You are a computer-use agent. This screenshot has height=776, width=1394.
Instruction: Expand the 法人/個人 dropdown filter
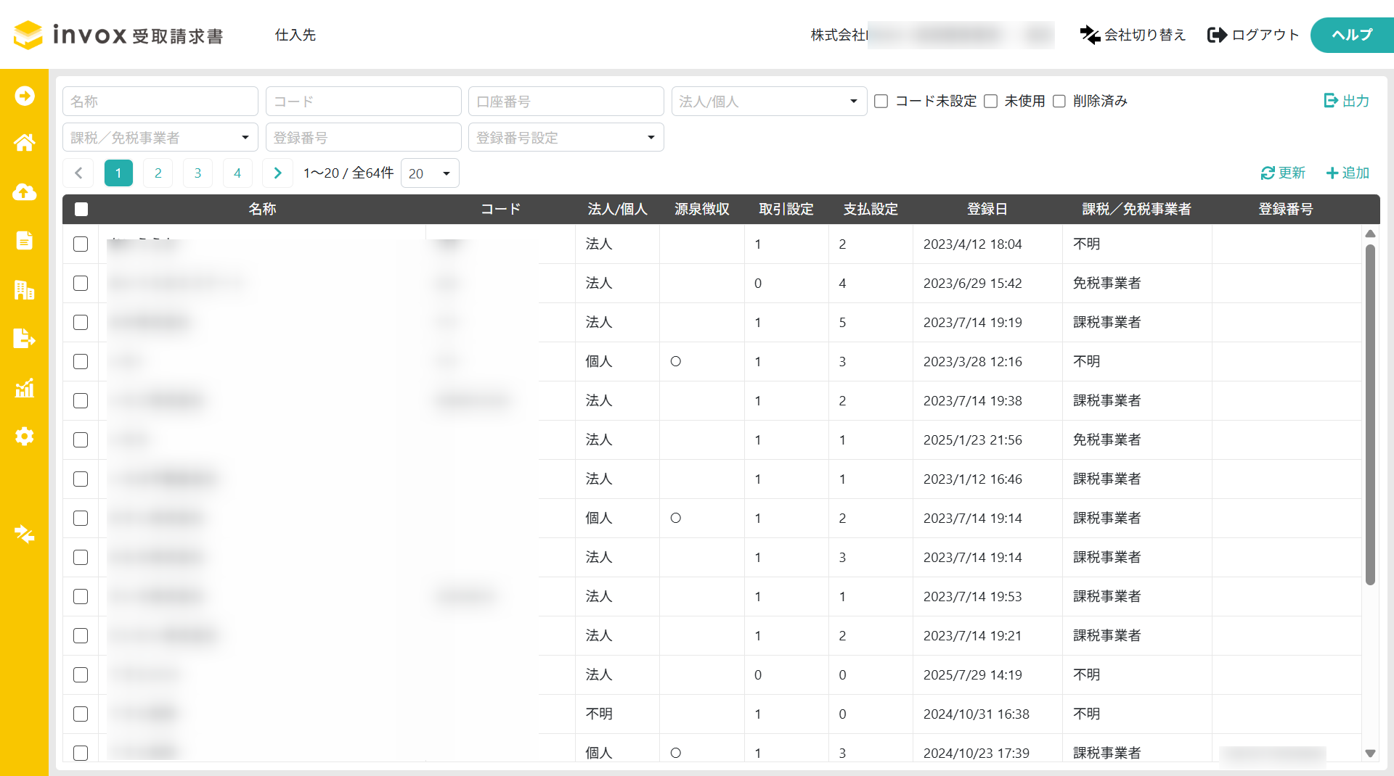point(768,102)
